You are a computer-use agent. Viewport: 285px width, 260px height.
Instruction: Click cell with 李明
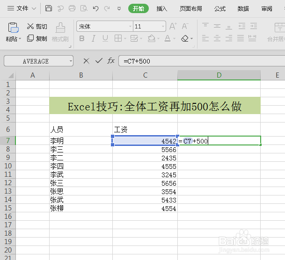point(81,141)
